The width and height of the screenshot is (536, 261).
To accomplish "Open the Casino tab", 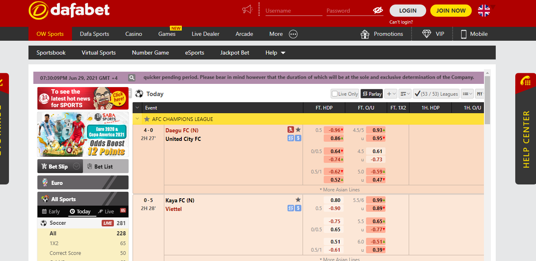I will tap(133, 34).
